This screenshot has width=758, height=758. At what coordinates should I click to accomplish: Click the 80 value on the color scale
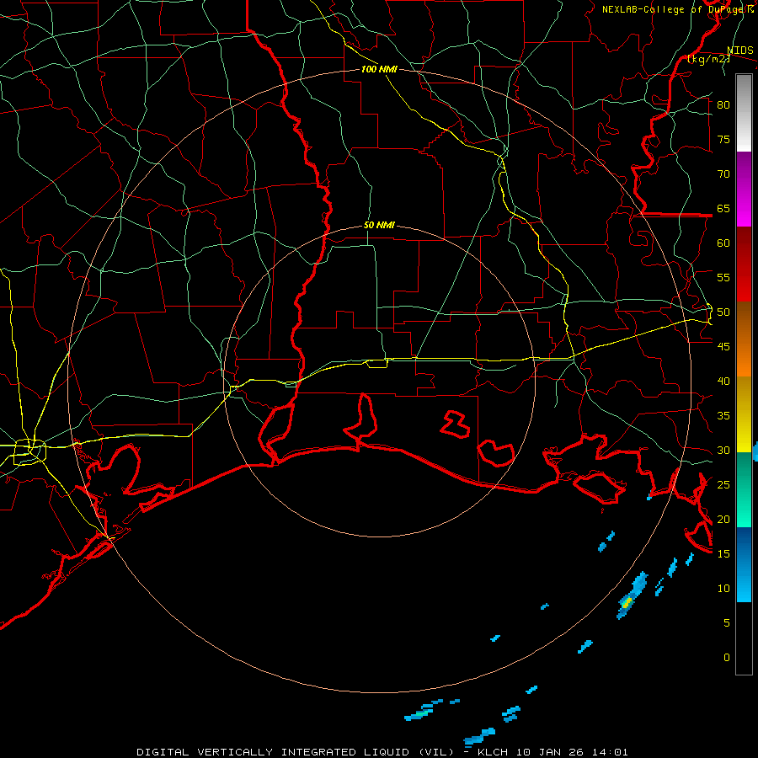click(723, 105)
